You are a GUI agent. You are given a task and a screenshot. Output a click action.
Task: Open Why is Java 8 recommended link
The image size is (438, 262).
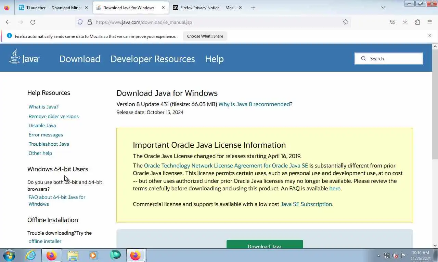pyautogui.click(x=254, y=104)
